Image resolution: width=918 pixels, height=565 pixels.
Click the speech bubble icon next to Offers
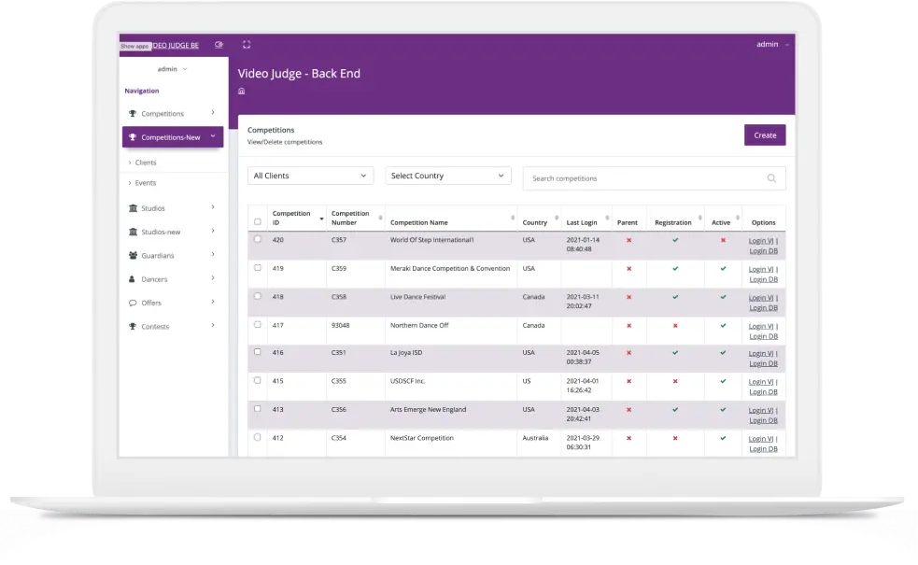133,303
